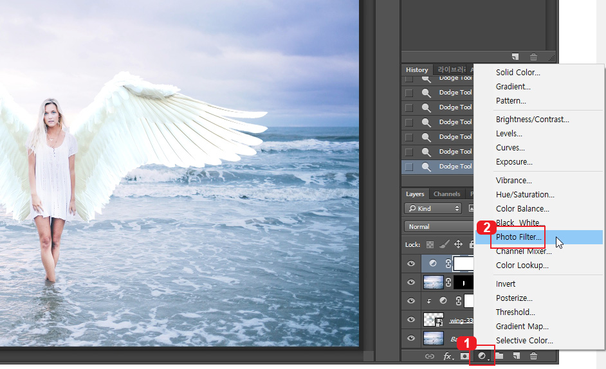Screen dimensions: 606x369
Task: Click the adjustment icon of the selected top layer
Action: pos(433,263)
